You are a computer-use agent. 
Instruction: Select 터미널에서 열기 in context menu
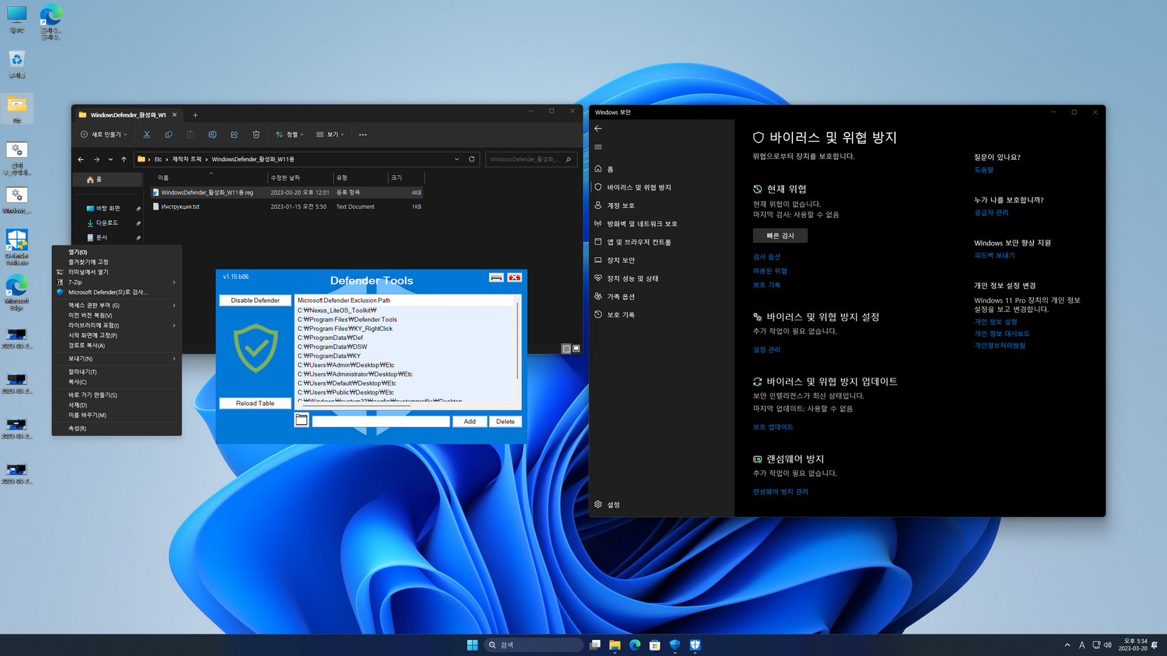click(x=116, y=272)
